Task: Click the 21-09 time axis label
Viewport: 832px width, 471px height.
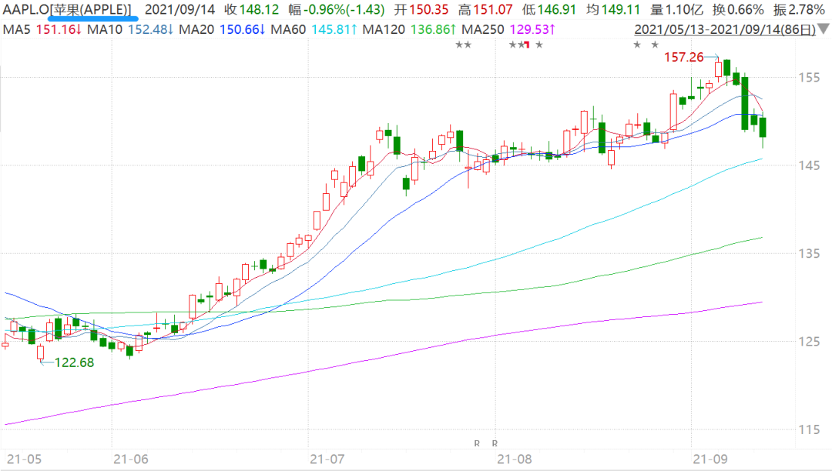Action: pyautogui.click(x=710, y=459)
